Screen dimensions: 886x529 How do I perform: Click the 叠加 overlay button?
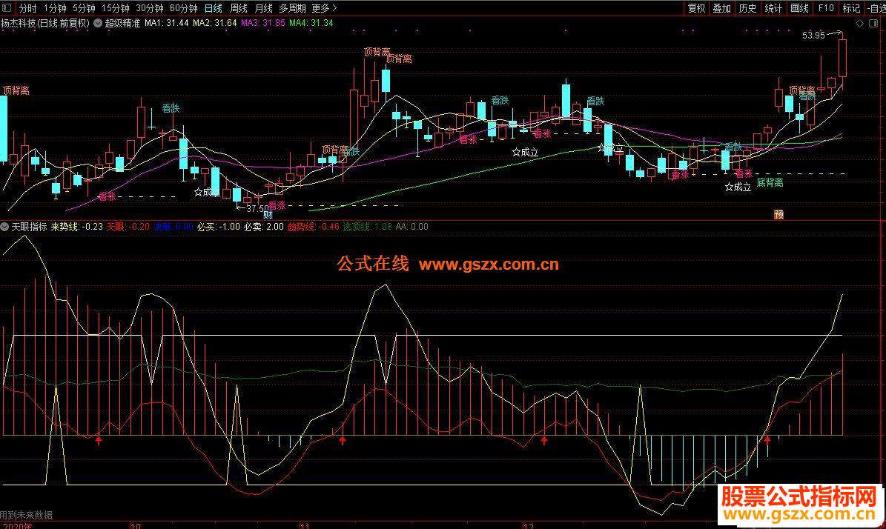point(721,8)
